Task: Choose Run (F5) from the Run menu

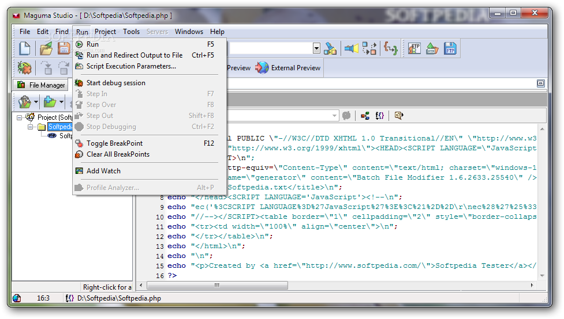Action: pos(150,44)
